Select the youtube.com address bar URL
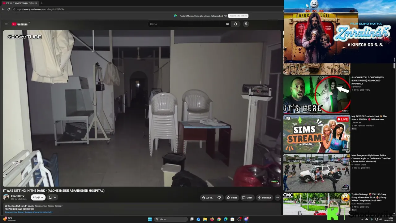396x223 pixels. click(x=41, y=9)
